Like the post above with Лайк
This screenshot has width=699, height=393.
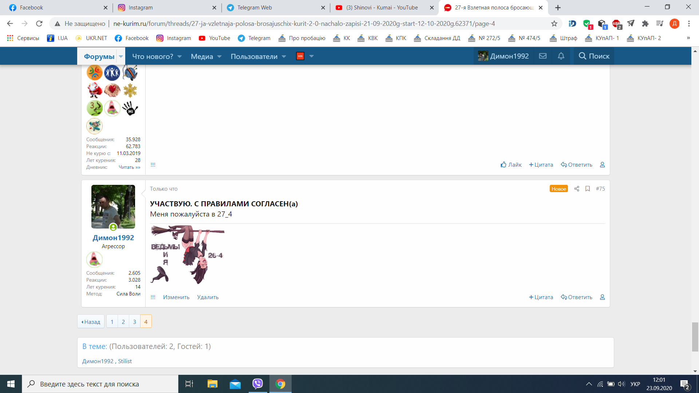[511, 165]
